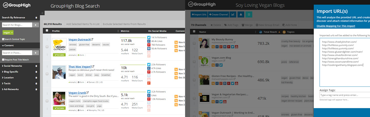Click the chart icon button in Soy Loving toolbar

coord(233,14)
